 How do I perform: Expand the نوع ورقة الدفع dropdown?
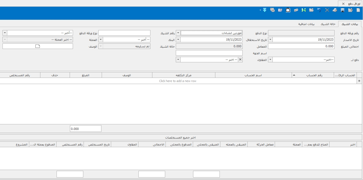click(x=5, y=33)
